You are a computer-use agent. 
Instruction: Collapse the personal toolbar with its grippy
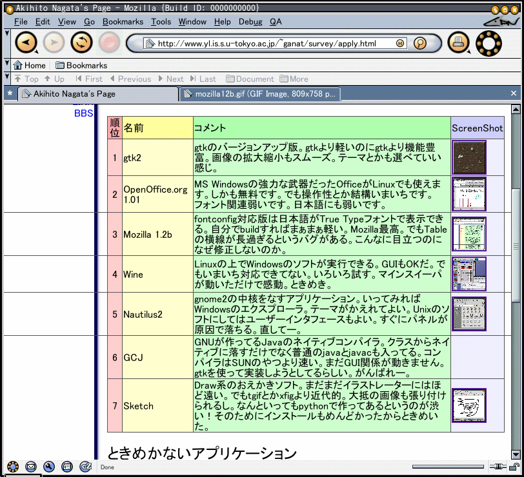tap(7, 65)
